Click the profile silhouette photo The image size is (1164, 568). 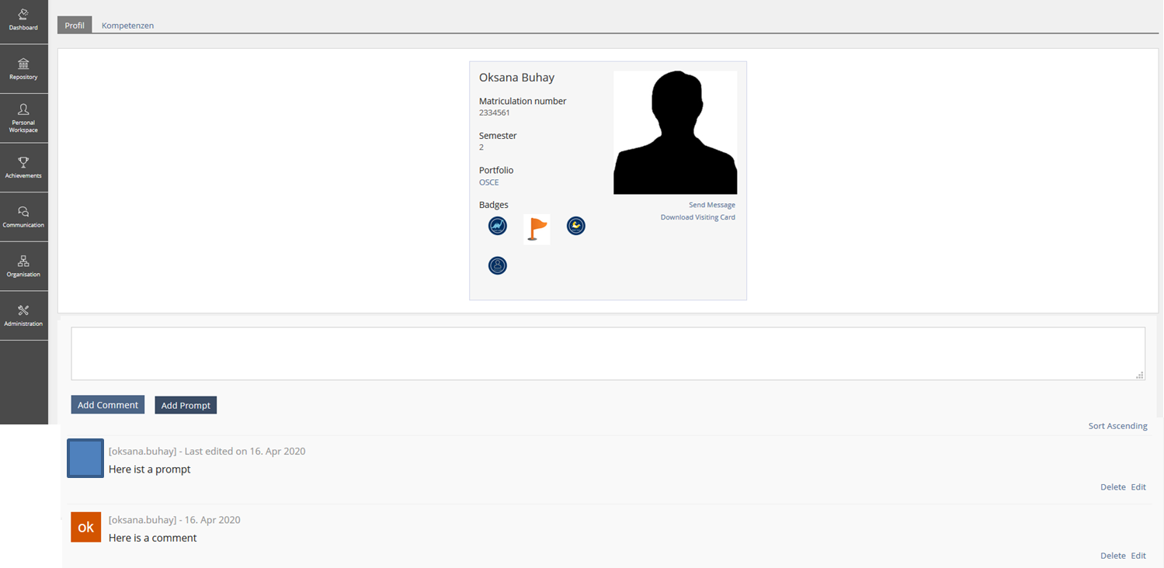[675, 133]
